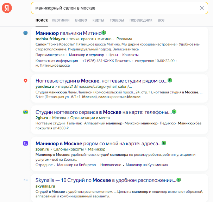Open the товары tab
213x202 pixels.
(117, 20)
